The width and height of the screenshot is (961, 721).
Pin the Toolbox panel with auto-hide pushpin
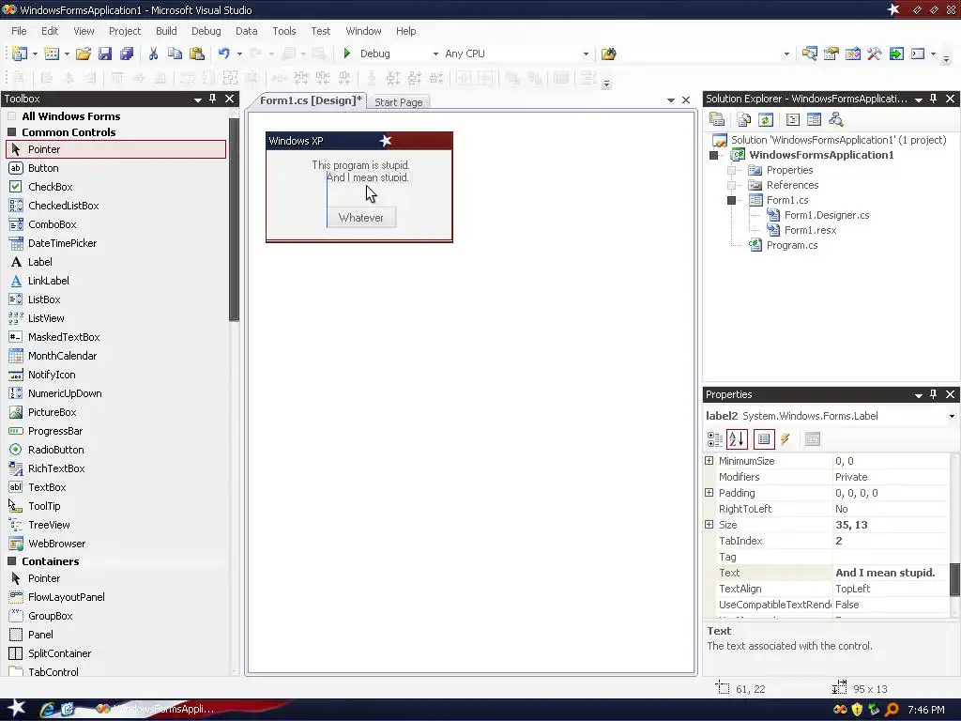tap(213, 98)
